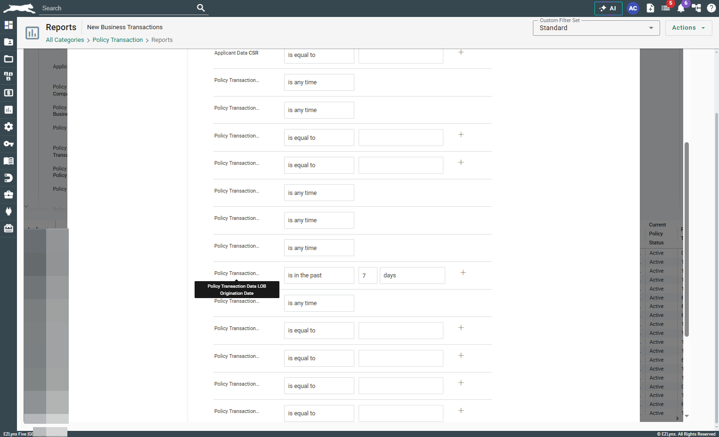Click the Reports breadcrumb text
Viewport: 719px width, 437px height.
162,40
